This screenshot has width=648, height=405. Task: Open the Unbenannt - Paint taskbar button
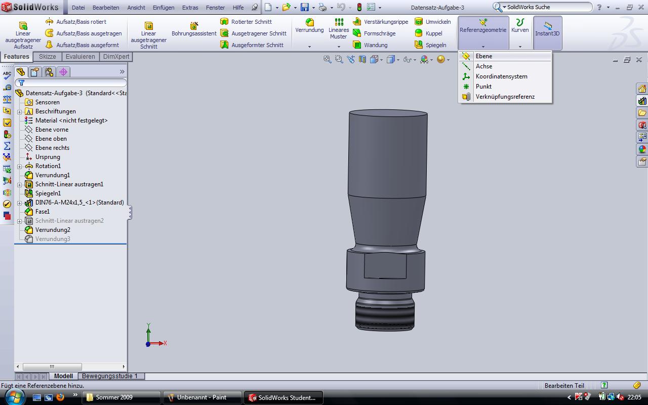(x=201, y=397)
